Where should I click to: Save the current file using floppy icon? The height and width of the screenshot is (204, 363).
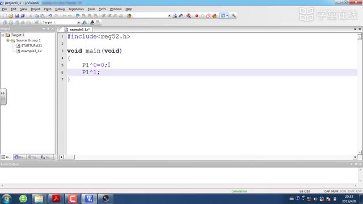16,16
